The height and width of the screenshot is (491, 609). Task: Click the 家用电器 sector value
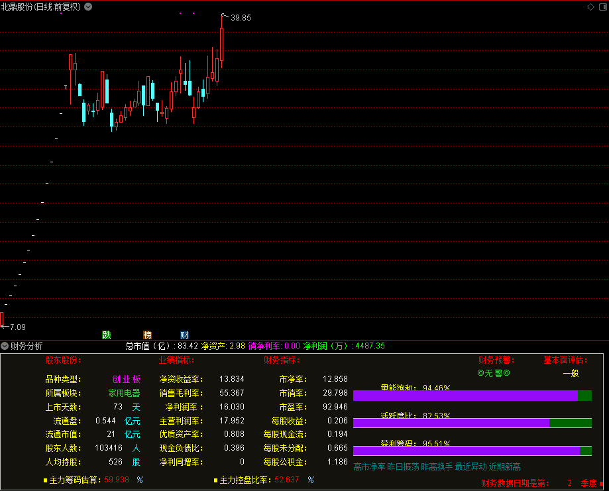pyautogui.click(x=125, y=393)
